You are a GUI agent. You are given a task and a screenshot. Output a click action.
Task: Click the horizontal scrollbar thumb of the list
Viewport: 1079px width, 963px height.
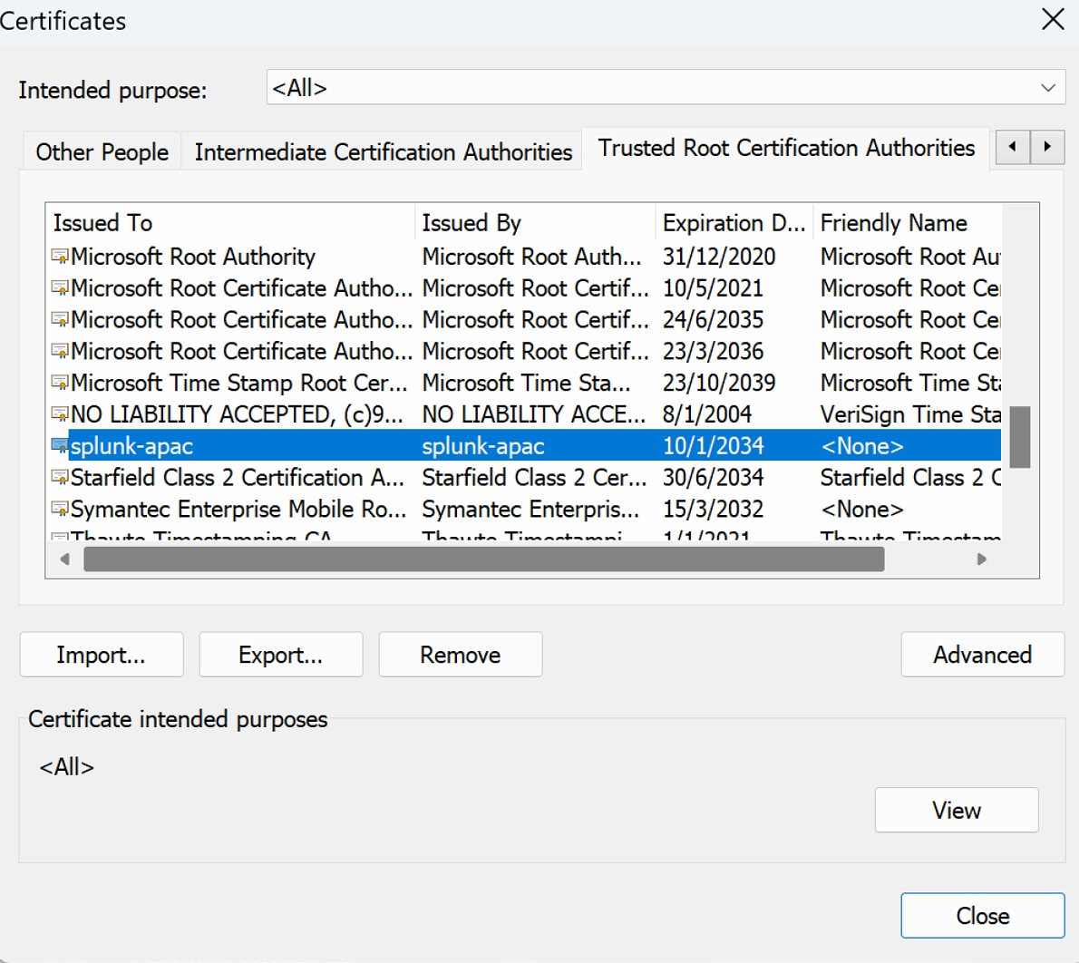[484, 559]
